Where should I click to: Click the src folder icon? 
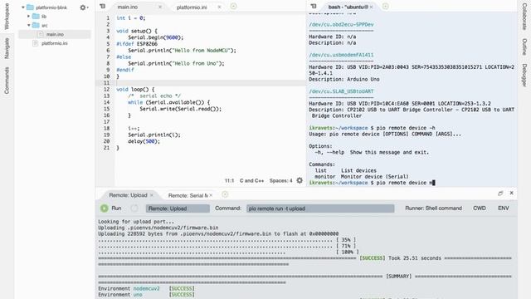pyautogui.click(x=36, y=25)
